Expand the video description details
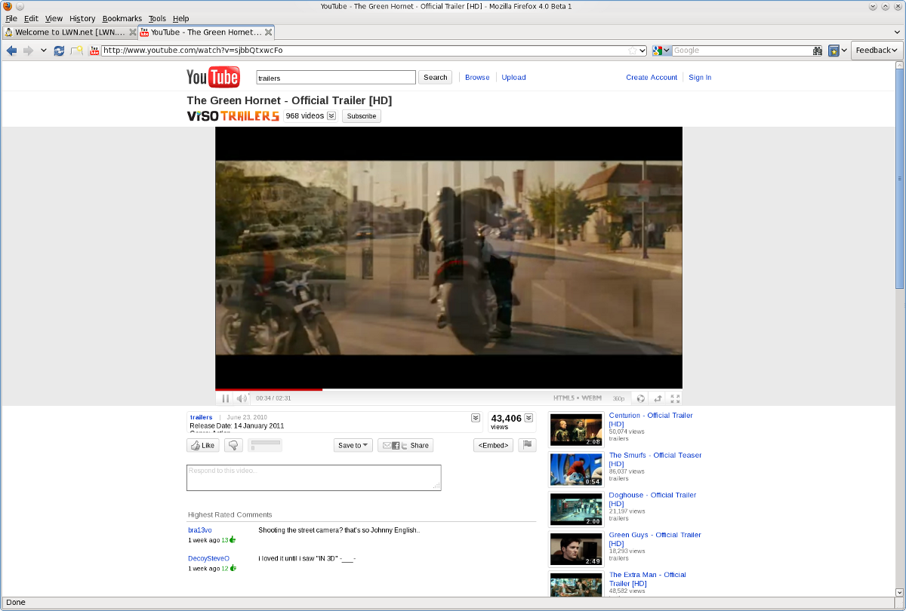This screenshot has height=611, width=906. pos(476,418)
